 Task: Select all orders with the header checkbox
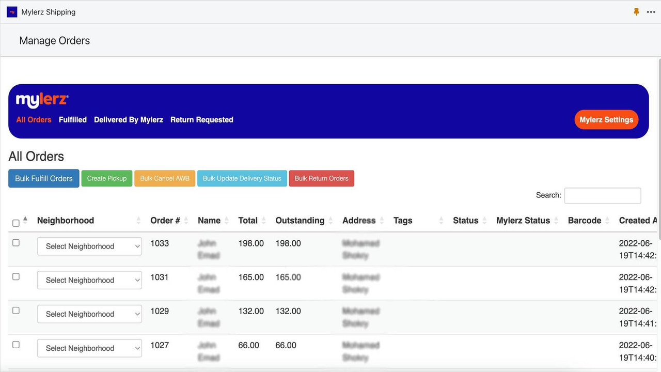coord(15,223)
